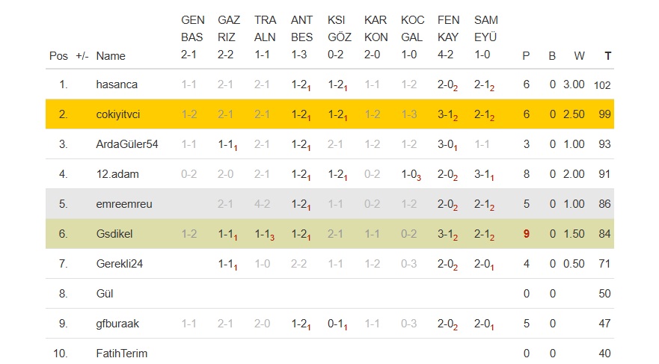Sort by the T total points header
This screenshot has width=659, height=364.
tap(608, 56)
